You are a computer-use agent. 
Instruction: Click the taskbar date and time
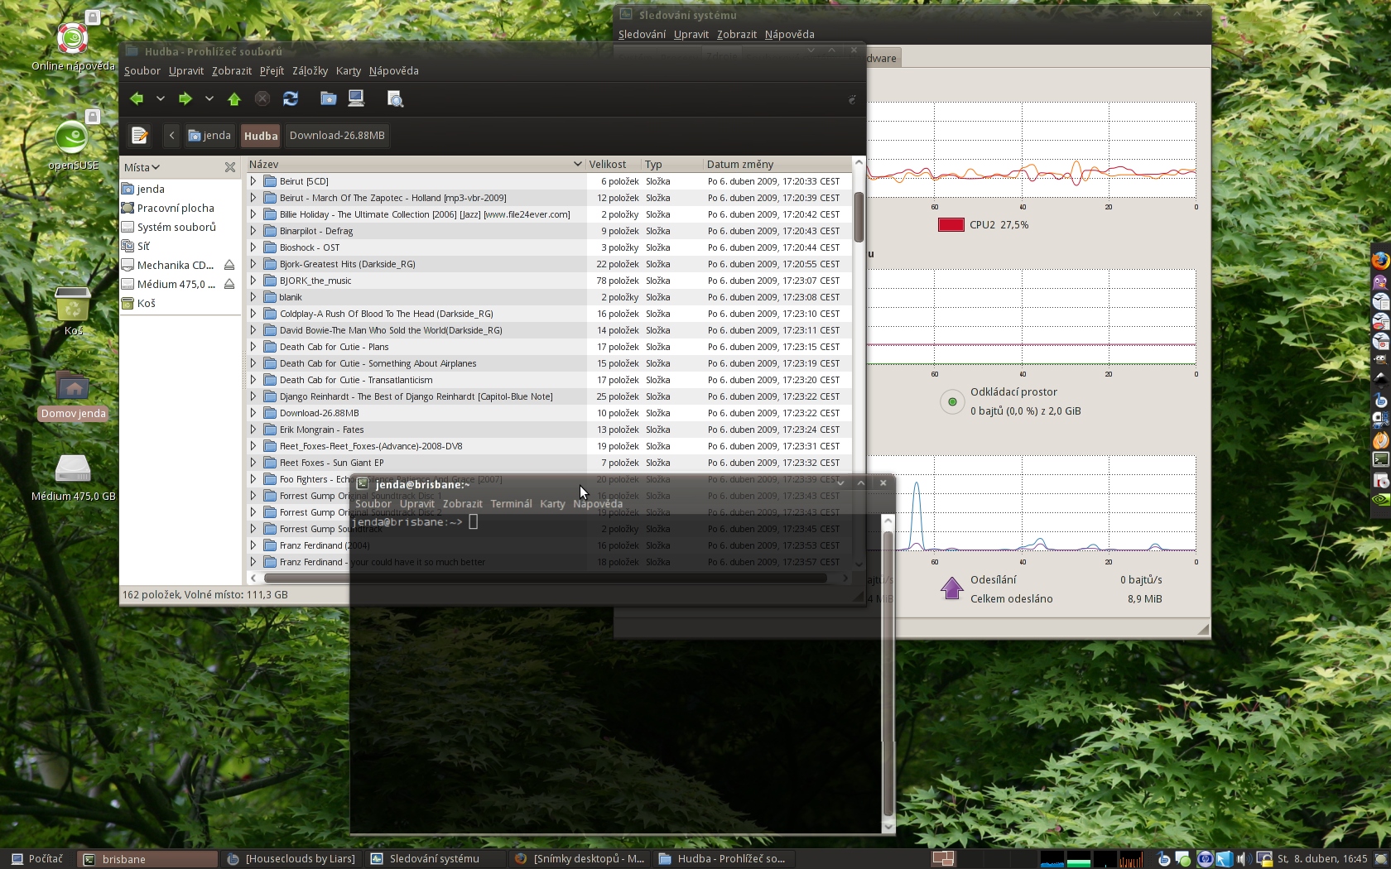coord(1322,859)
